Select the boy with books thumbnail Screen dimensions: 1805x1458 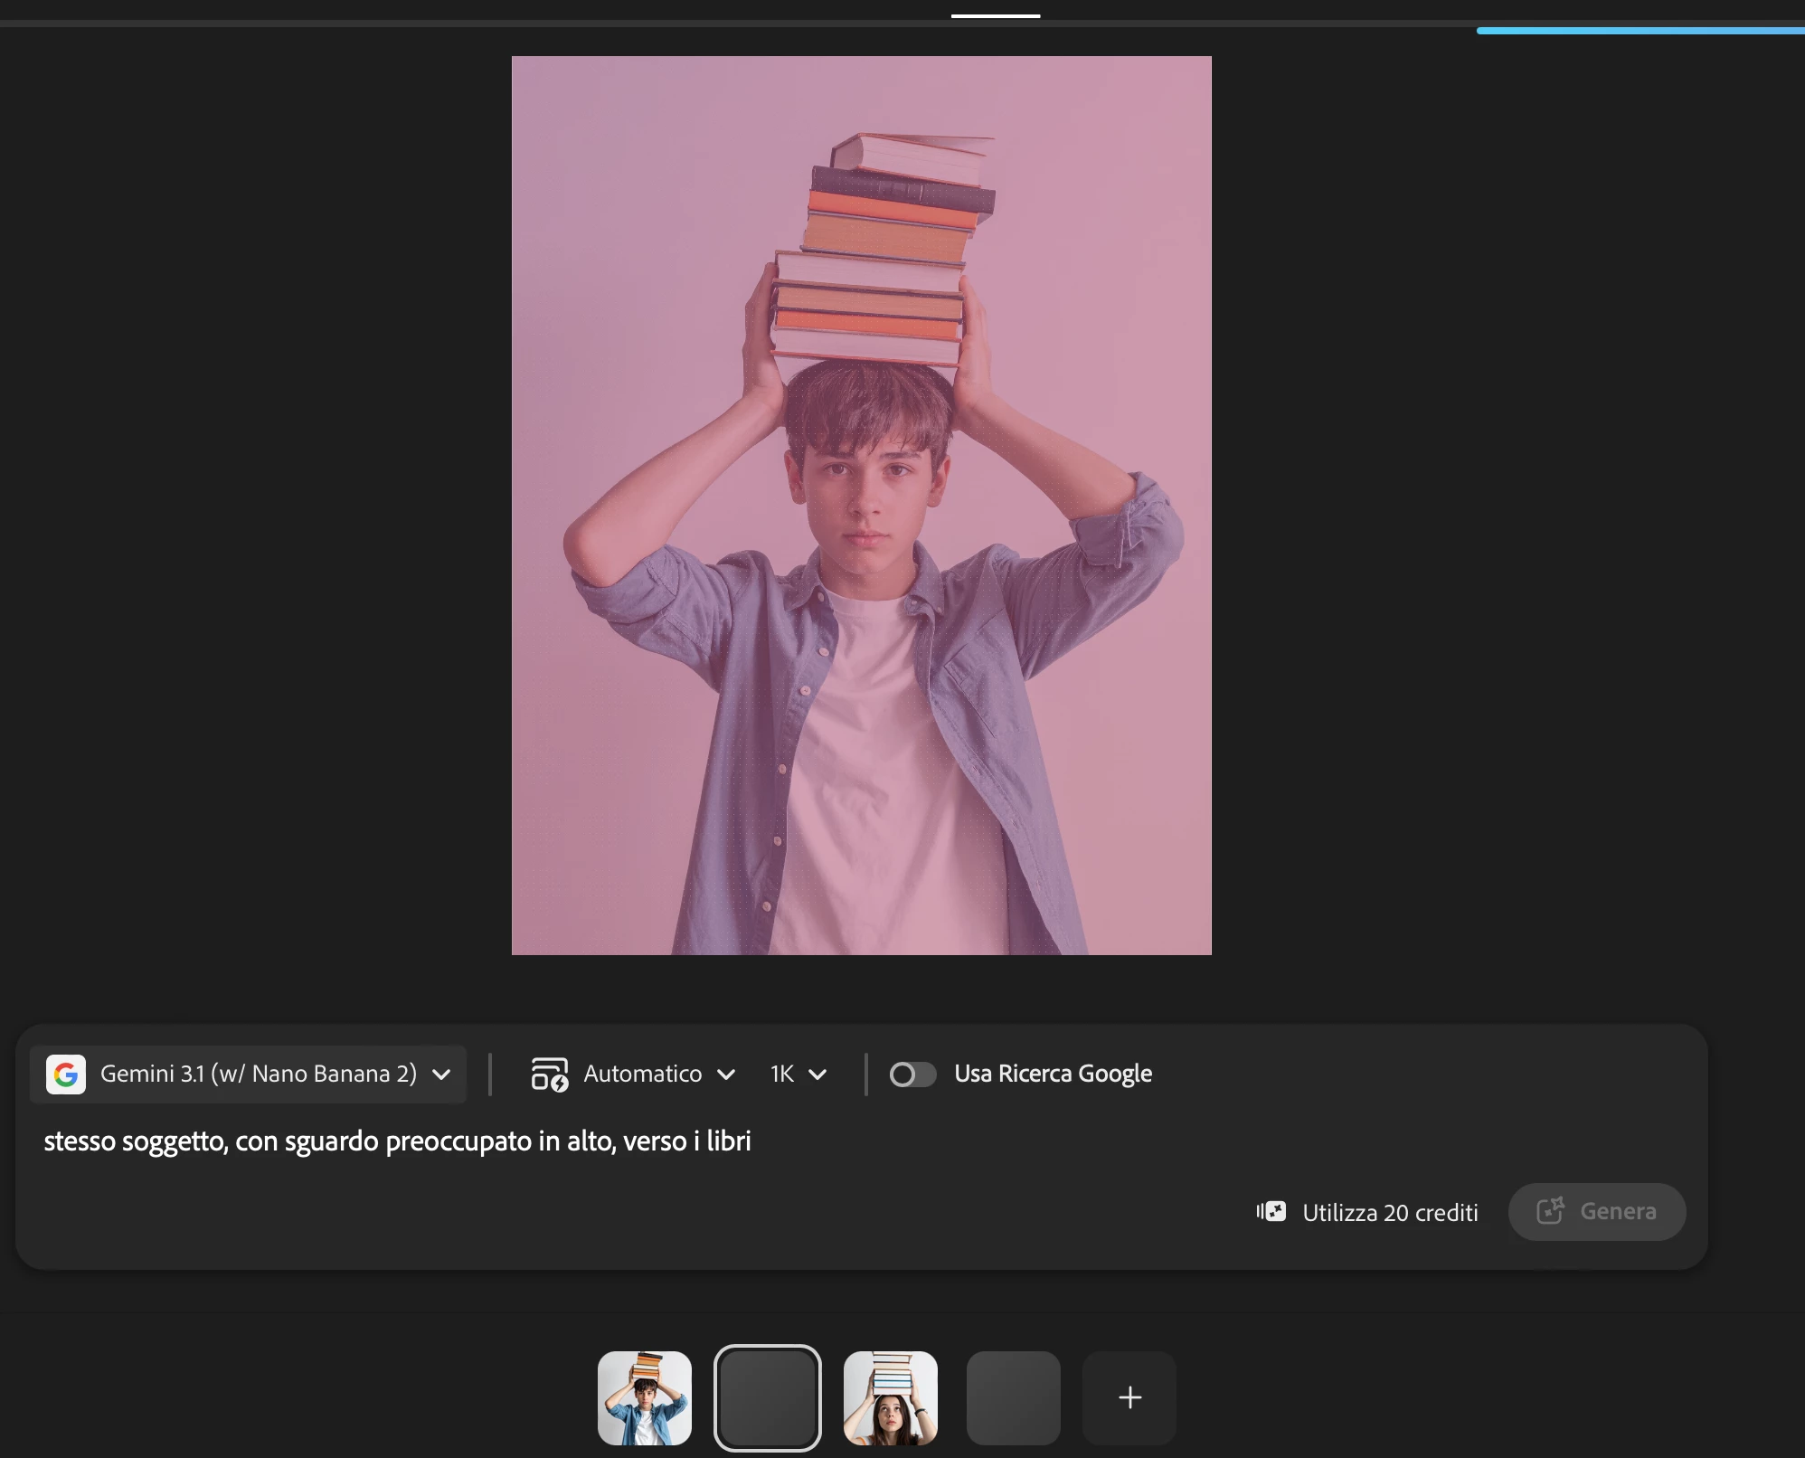[645, 1397]
